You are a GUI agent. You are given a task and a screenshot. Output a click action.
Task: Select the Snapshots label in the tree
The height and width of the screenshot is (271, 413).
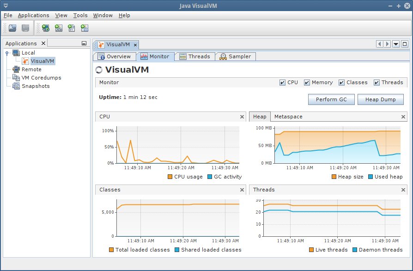(36, 86)
